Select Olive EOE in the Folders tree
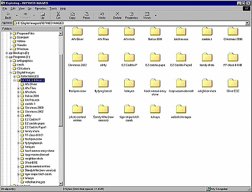This screenshot has height=192, width=252. (x=31, y=163)
